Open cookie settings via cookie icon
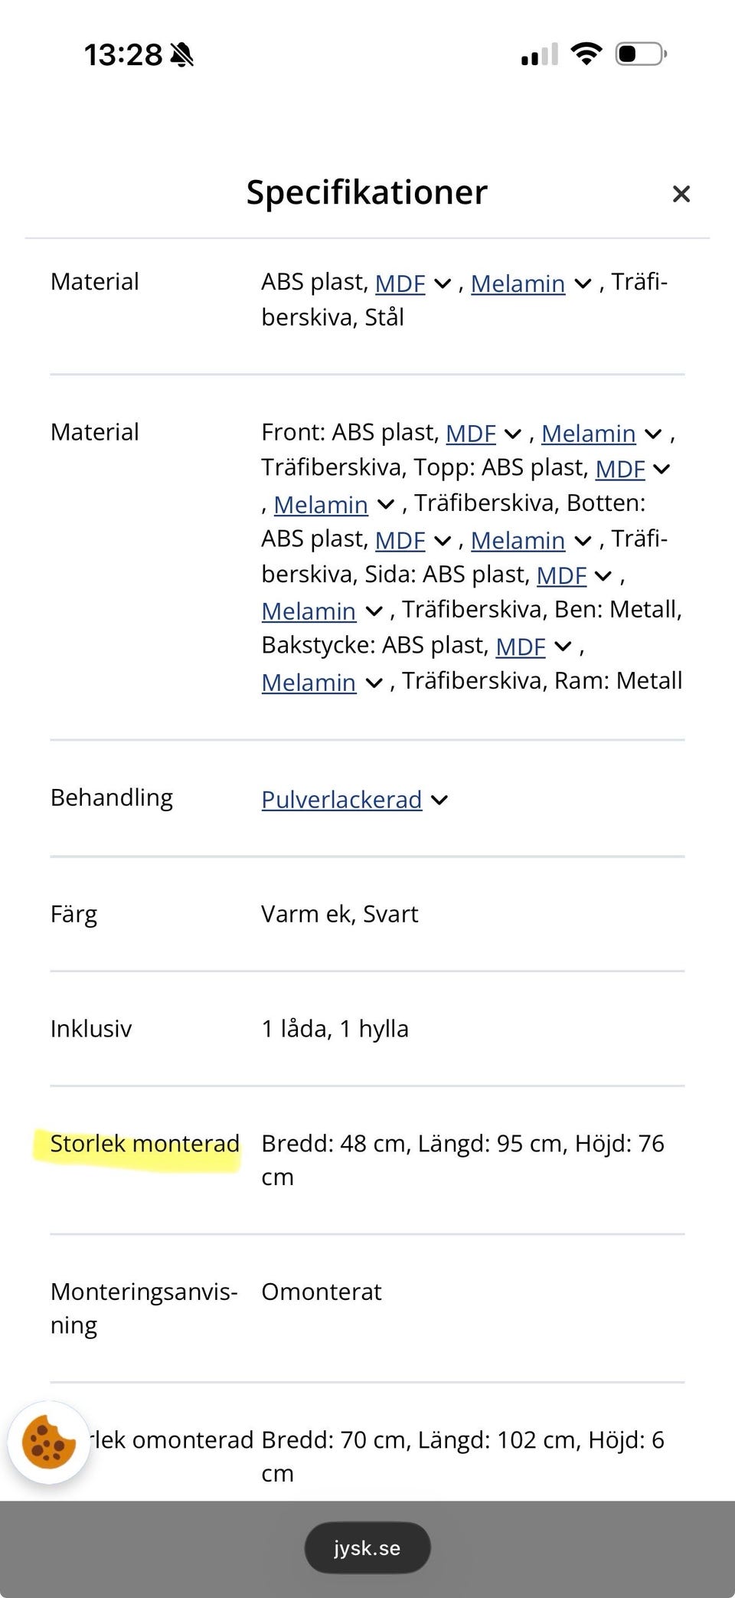 pos(48,1442)
